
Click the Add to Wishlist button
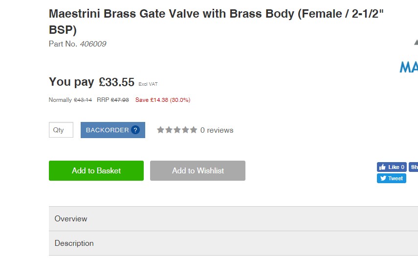point(198,170)
